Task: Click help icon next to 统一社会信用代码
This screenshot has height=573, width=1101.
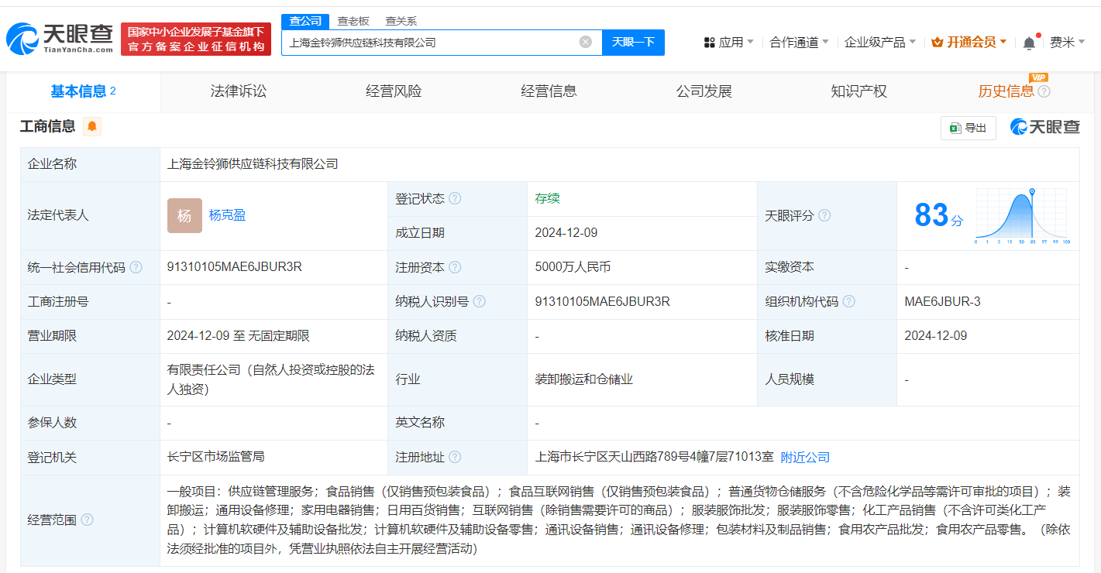Action: click(136, 267)
